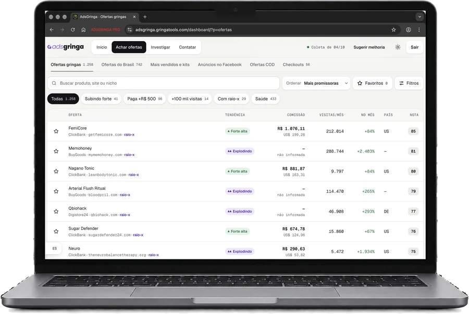Open the Inicio nav item
Viewport: 469px width, 314px height.
(102, 47)
